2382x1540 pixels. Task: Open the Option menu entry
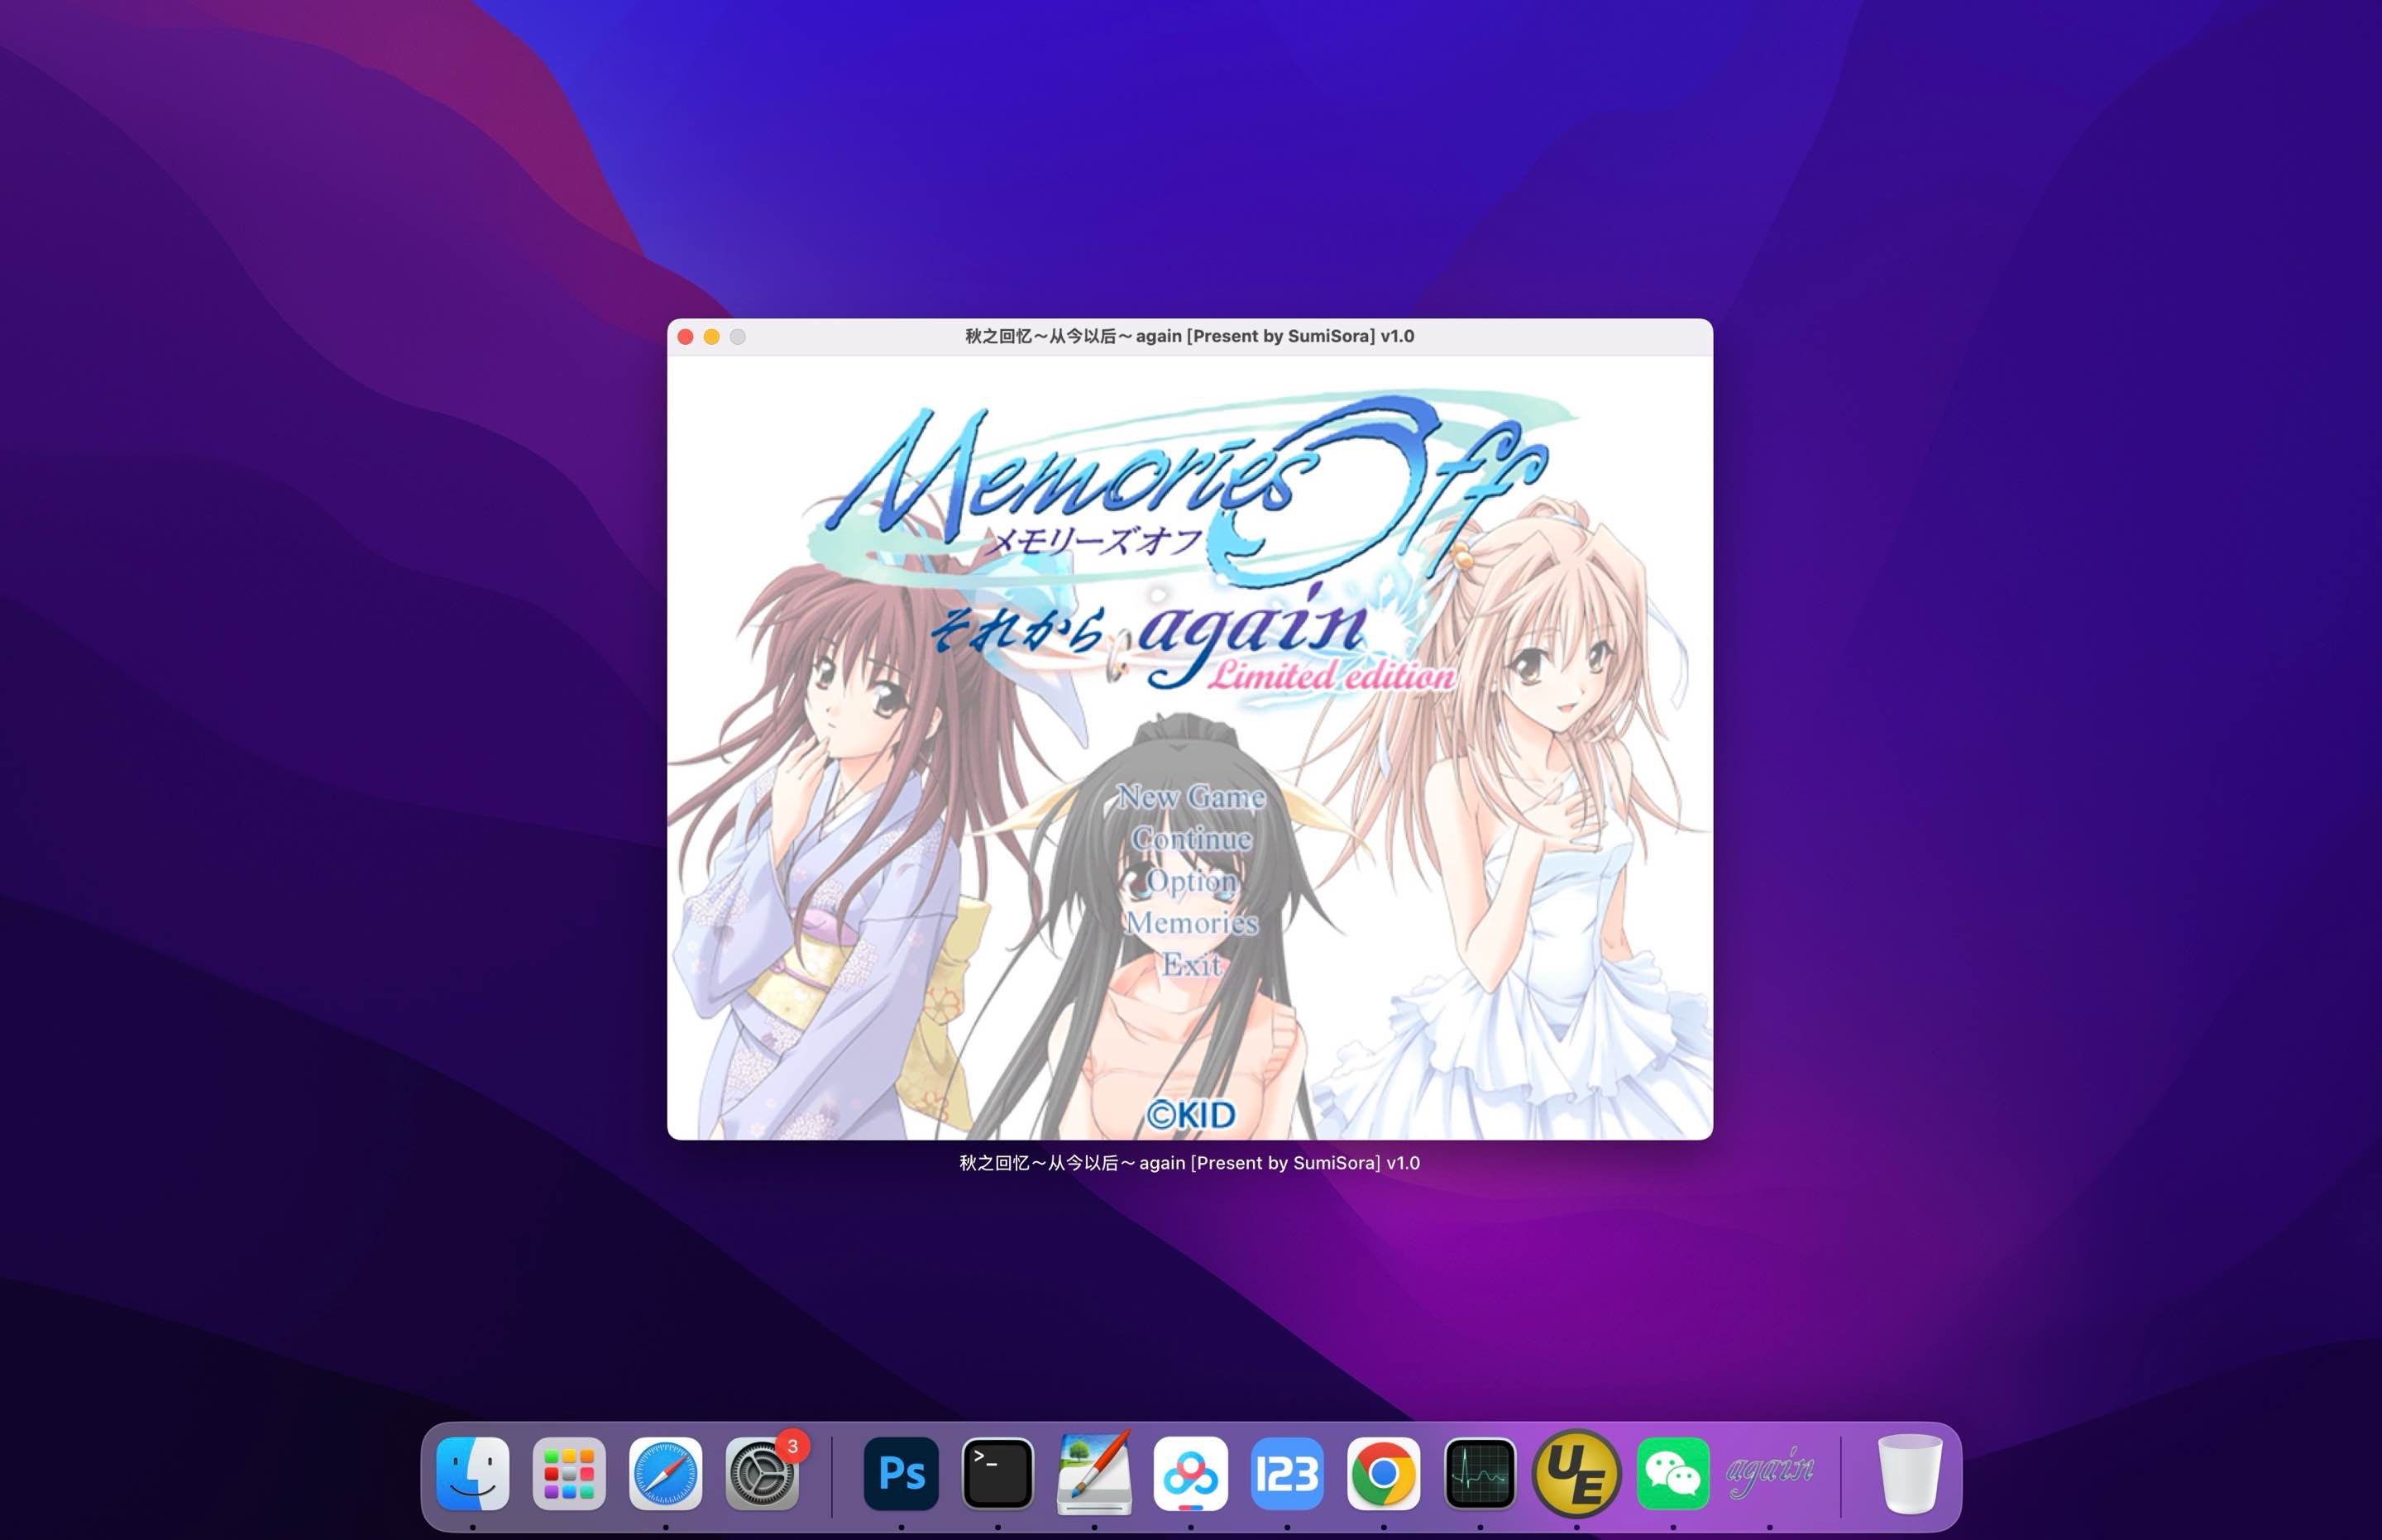coord(1191,881)
